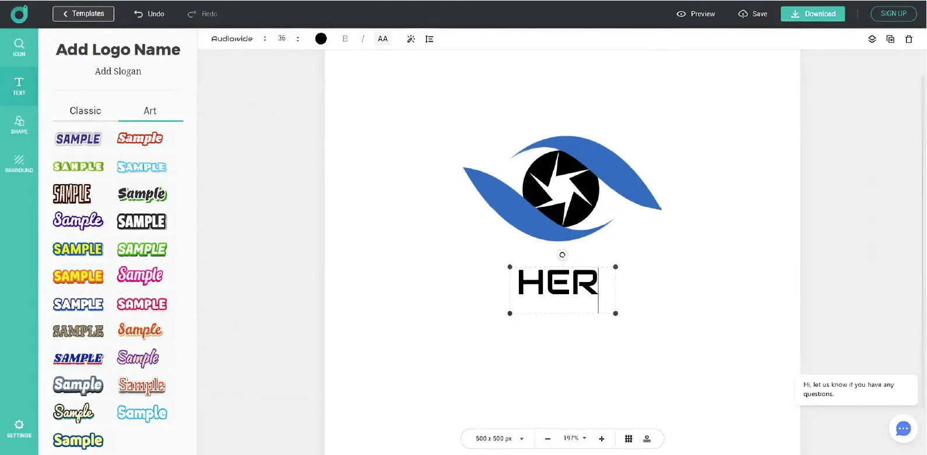Apply the red rounded SAMPLE style, seventh row
Viewport: 927px width, 455px height.
(x=142, y=304)
